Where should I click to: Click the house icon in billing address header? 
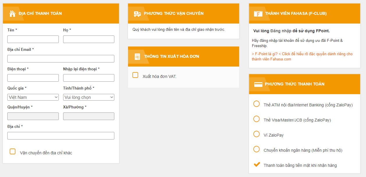[x=12, y=14]
